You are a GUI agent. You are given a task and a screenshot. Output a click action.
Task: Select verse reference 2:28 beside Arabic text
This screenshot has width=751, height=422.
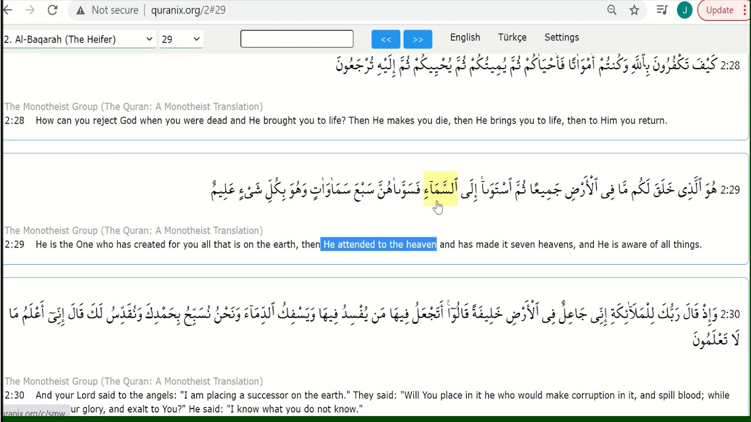click(730, 66)
